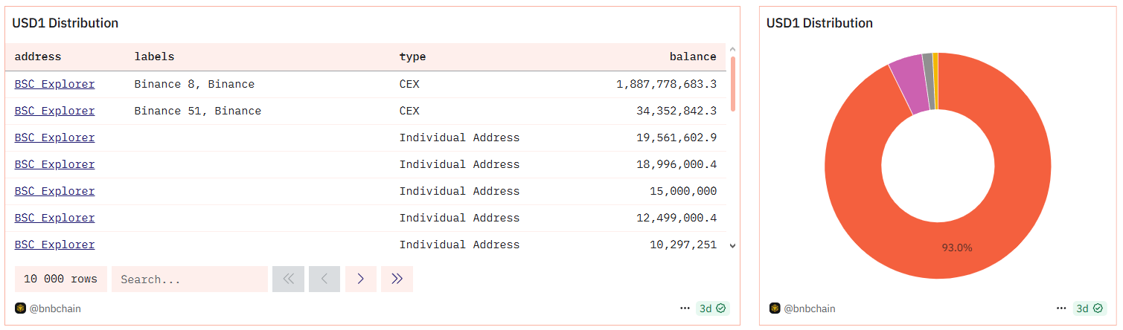Image resolution: width=1123 pixels, height=330 pixels.
Task: Open BSC Explorer link for Binance 51
Action: (54, 111)
